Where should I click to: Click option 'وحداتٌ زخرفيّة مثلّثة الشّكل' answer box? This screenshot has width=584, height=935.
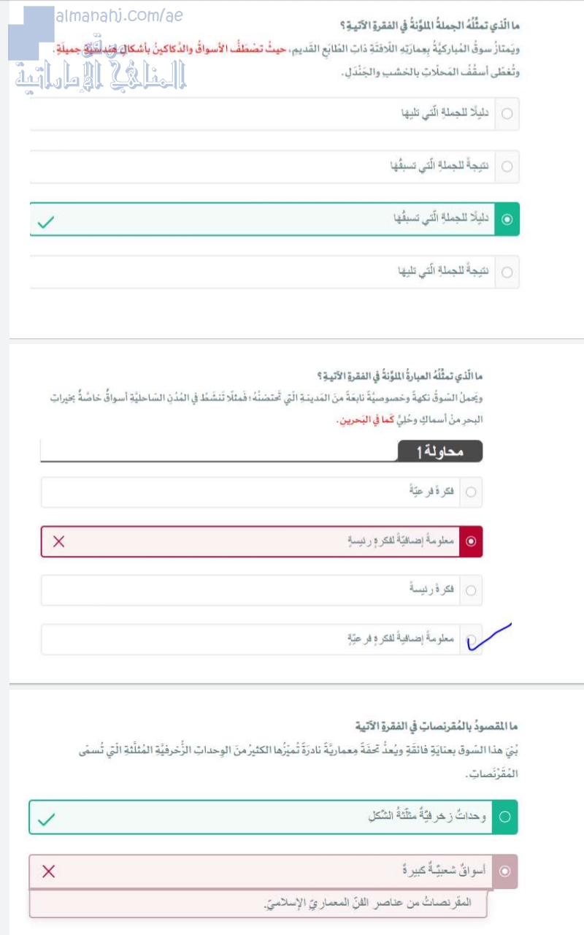(273, 817)
